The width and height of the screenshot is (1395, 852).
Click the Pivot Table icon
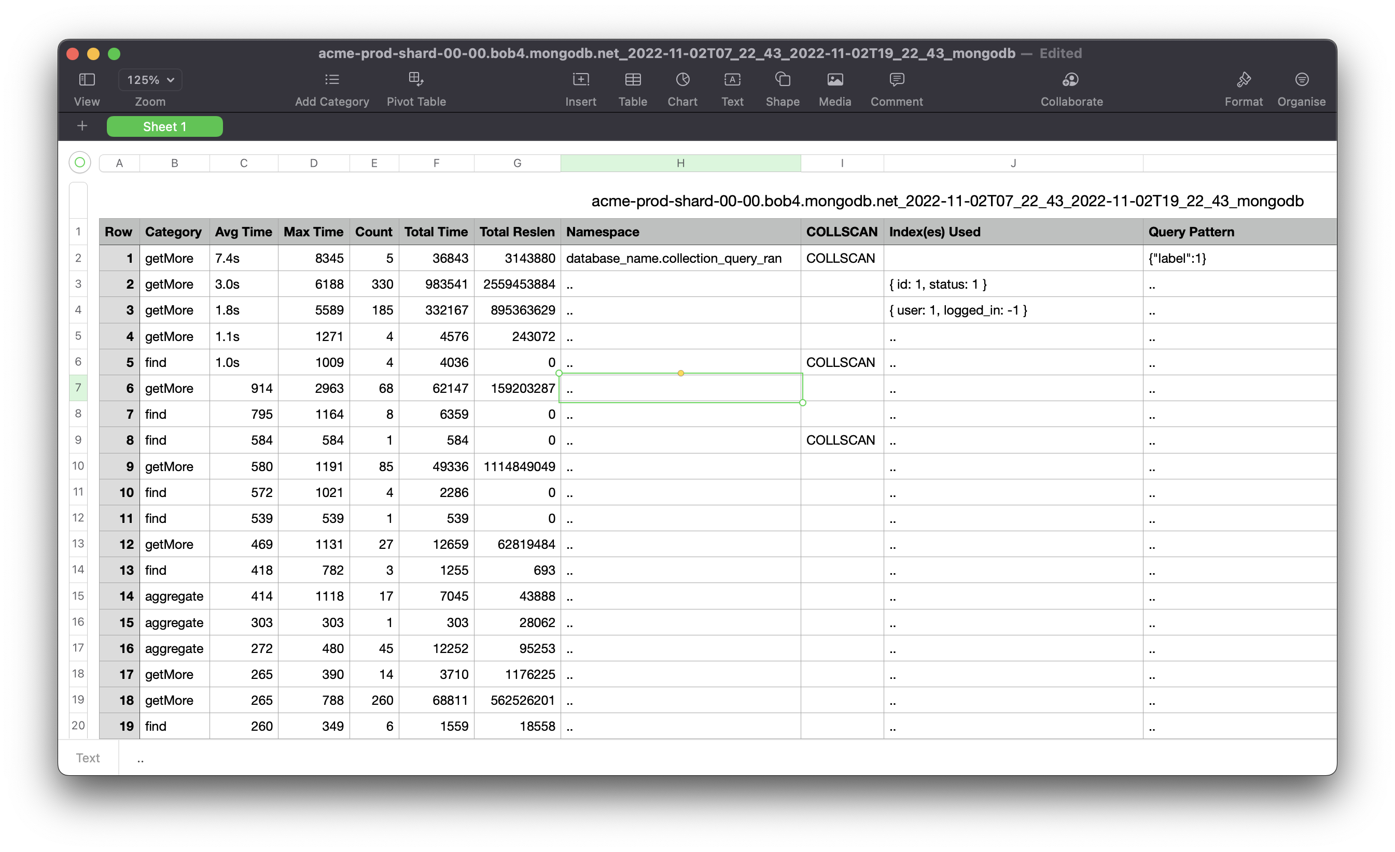coord(416,80)
